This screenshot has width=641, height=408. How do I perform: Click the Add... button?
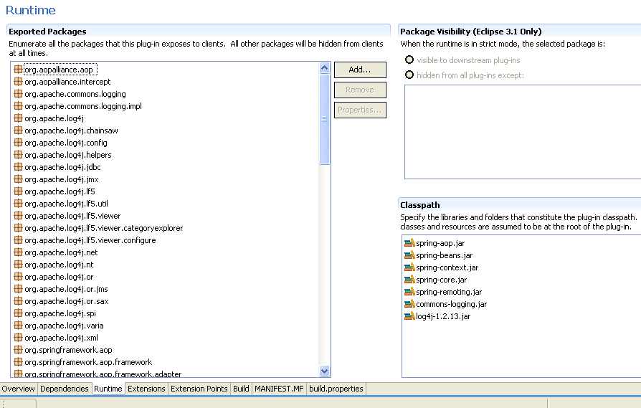pyautogui.click(x=360, y=70)
